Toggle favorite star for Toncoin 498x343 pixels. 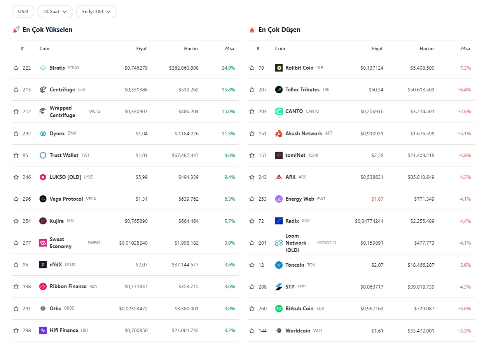coord(252,265)
